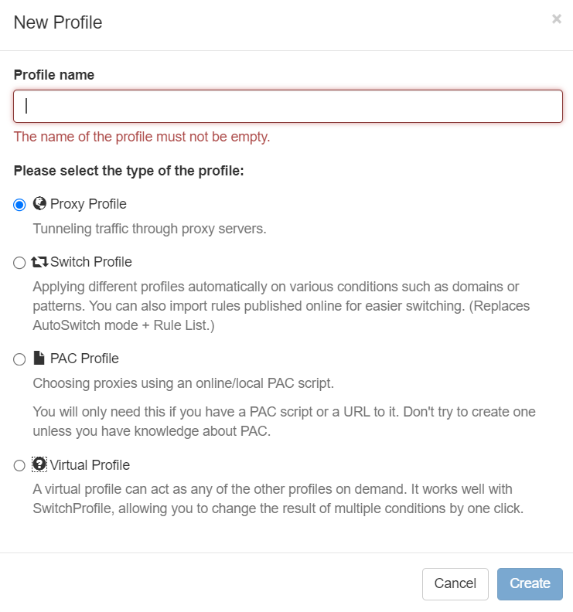The width and height of the screenshot is (573, 612).
Task: Click the retweet arrows icon for Switch Profile
Action: pyautogui.click(x=39, y=262)
